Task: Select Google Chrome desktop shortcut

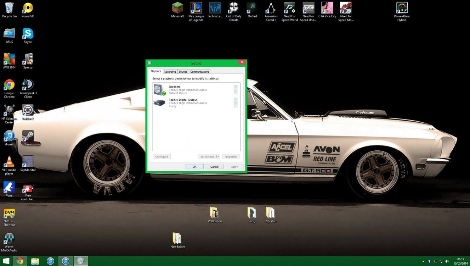Action: (x=9, y=89)
